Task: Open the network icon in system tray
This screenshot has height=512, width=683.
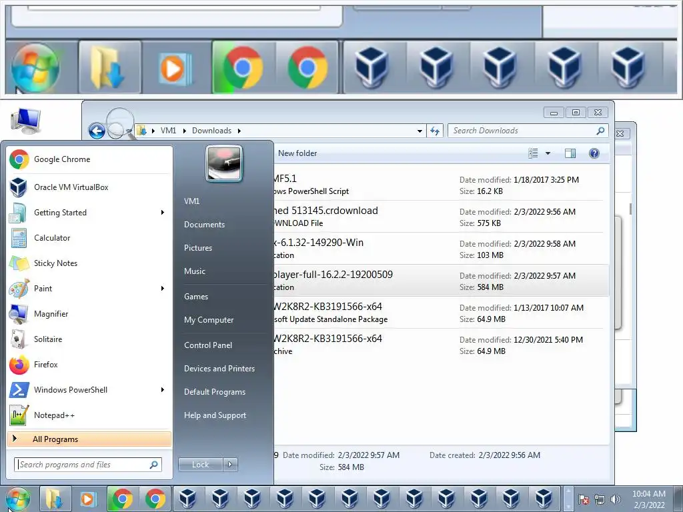Action: pyautogui.click(x=600, y=499)
